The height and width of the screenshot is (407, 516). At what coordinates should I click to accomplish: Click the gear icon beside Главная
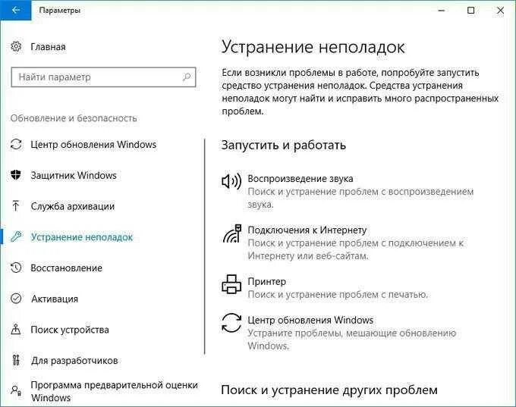(x=16, y=47)
